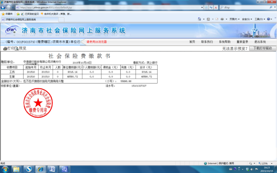The height and width of the screenshot is (173, 277).
Task: Open the Sogou browser icon on taskbar
Action: click(x=29, y=169)
